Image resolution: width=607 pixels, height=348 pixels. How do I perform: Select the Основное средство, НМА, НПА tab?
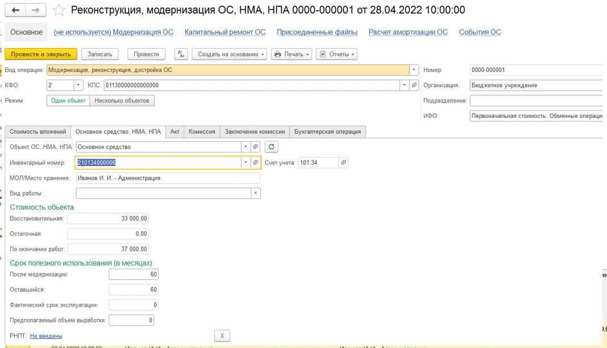[118, 131]
